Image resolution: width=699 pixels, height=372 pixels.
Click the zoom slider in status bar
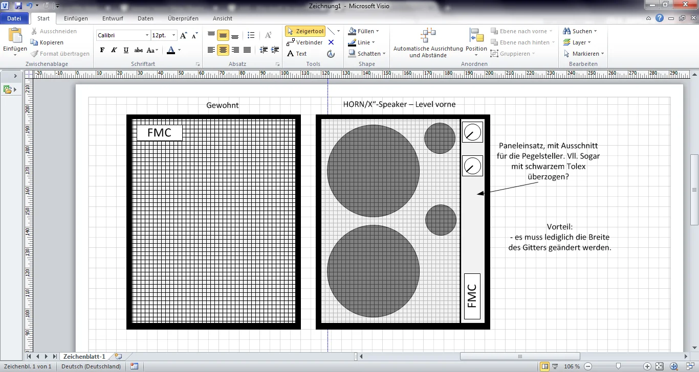coord(619,366)
